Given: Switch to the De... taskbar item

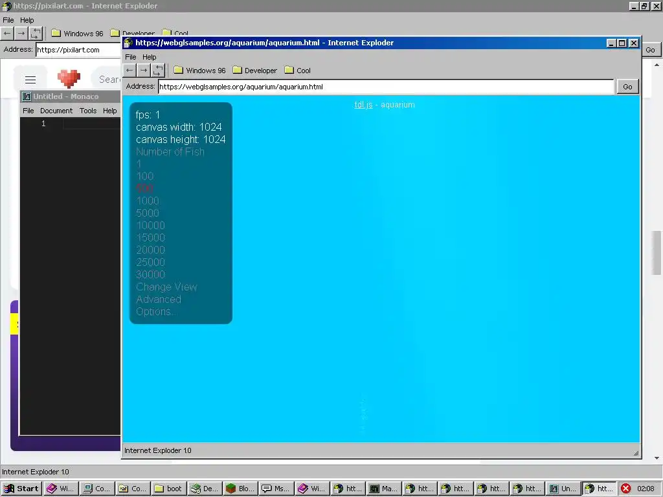Looking at the screenshot, I should [205, 489].
